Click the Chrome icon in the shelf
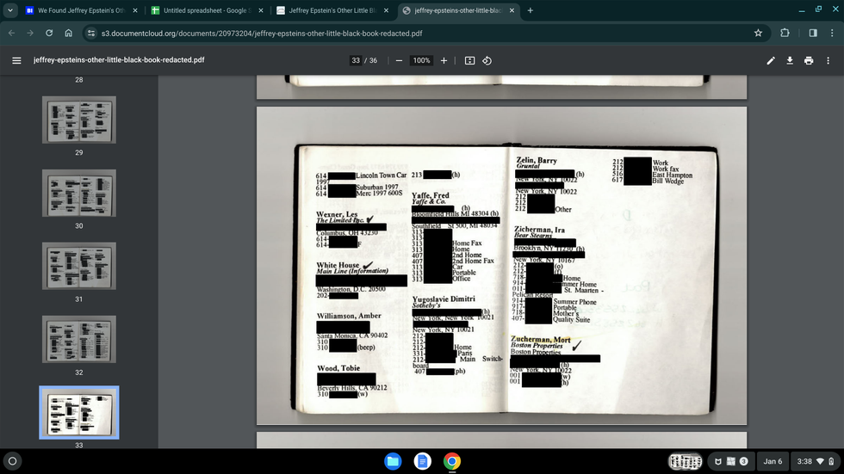Viewport: 844px width, 474px height. [452, 461]
